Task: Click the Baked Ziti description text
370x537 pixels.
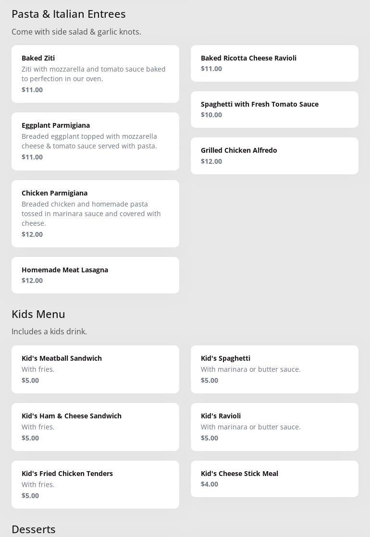Action: coord(94,74)
